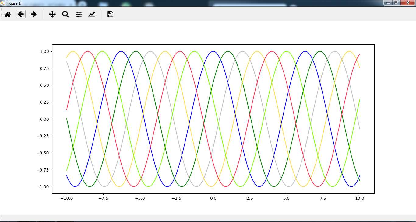Open Edit axis and curve parameters

(x=92, y=14)
